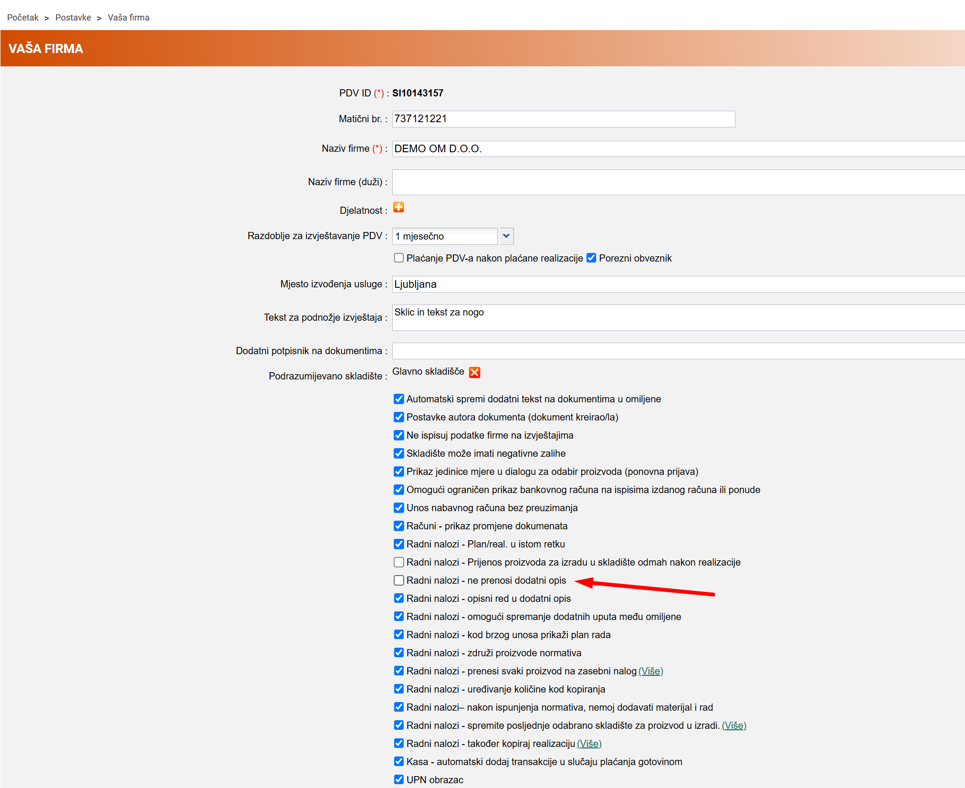Go to Početak in the breadcrumb

tap(23, 18)
